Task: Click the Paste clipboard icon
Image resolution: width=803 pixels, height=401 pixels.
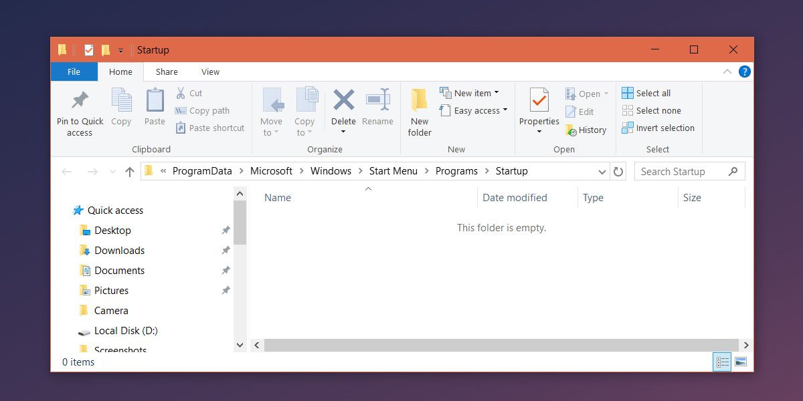Action: click(x=155, y=100)
